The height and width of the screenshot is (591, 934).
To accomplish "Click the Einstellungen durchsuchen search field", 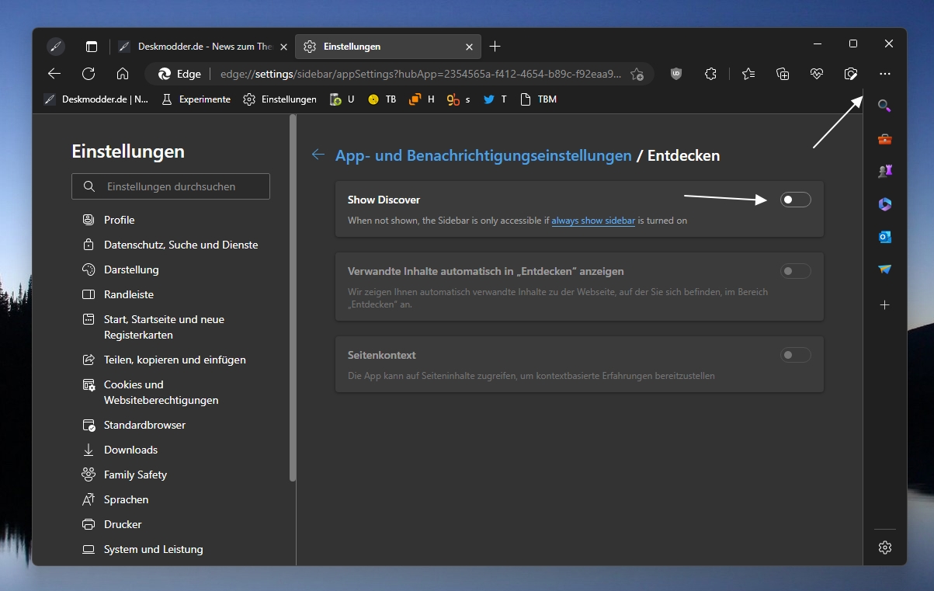I will (171, 186).
